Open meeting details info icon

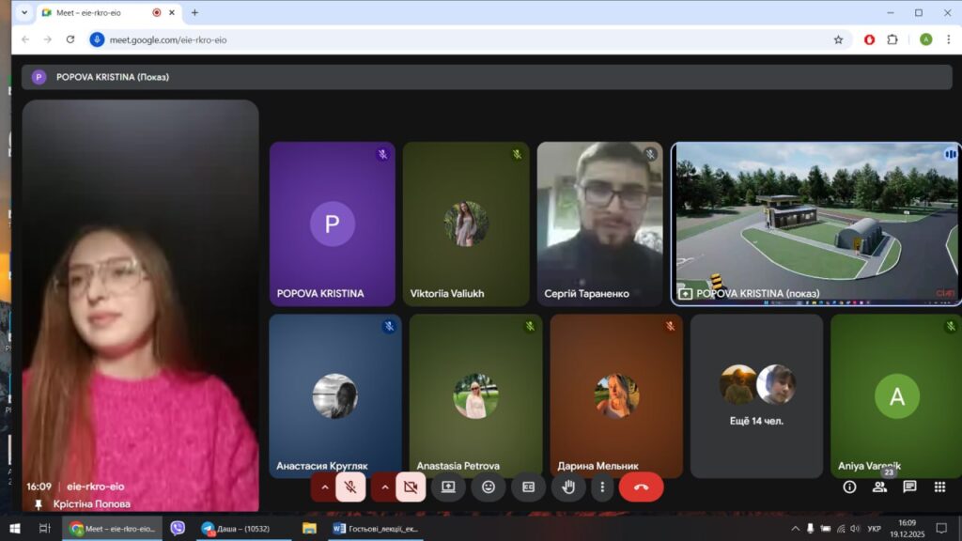(849, 487)
